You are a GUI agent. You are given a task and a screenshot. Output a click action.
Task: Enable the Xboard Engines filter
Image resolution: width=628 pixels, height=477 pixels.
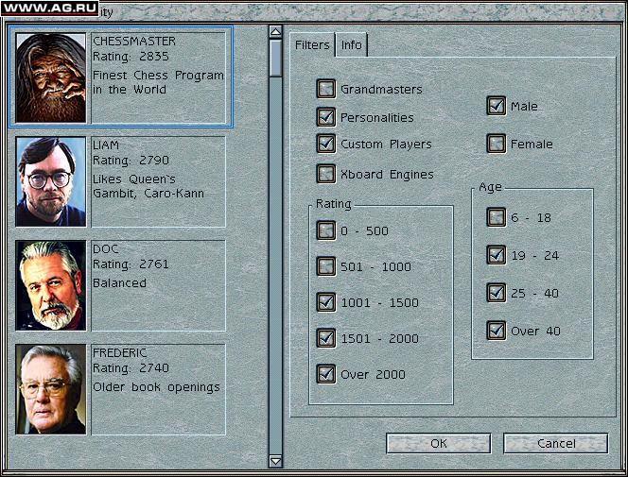(326, 174)
